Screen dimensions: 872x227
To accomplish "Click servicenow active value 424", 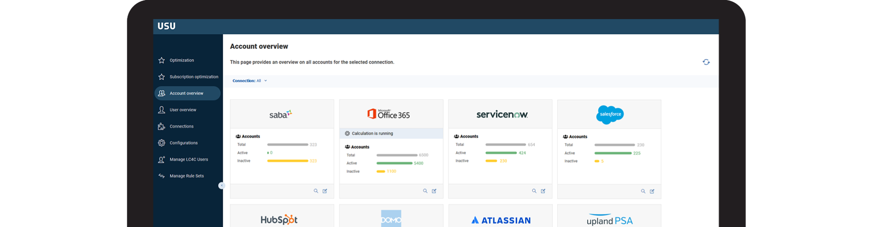I will point(522,153).
